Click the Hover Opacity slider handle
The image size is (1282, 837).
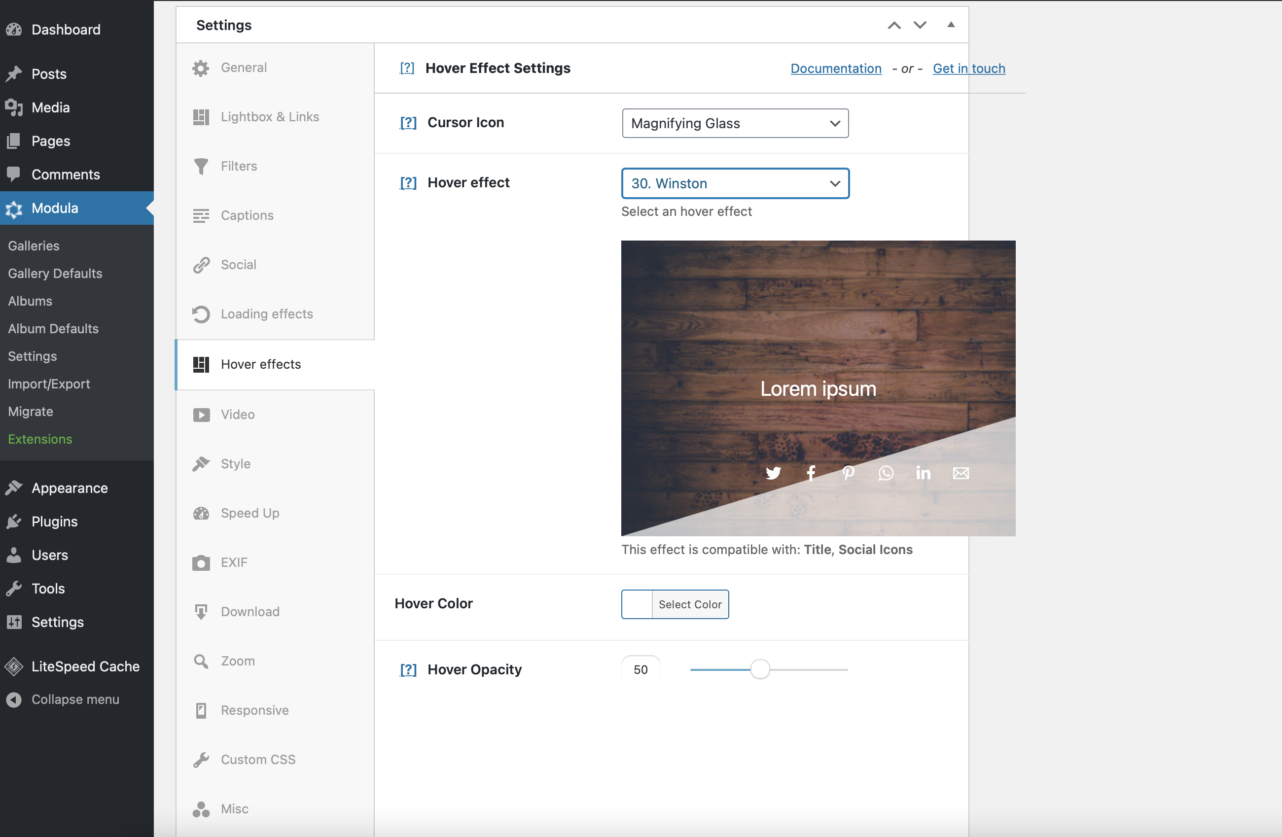[x=760, y=669]
